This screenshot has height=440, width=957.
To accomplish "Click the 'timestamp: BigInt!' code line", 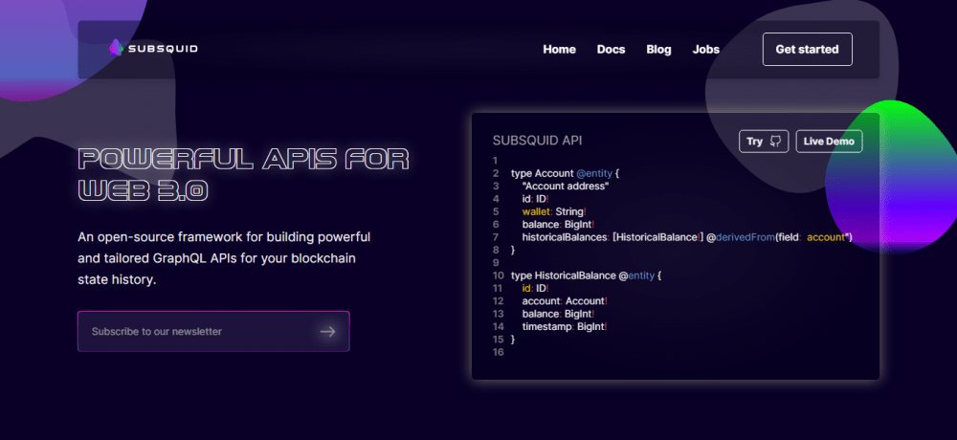I will click(x=565, y=327).
